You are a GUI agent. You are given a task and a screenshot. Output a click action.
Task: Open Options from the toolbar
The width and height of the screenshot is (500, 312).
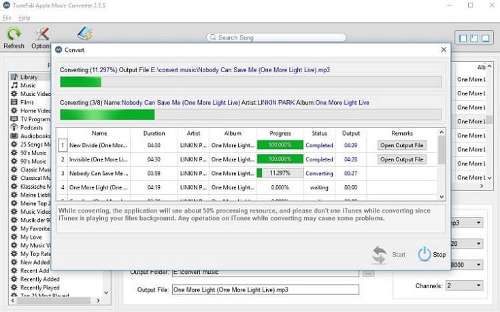42,34
